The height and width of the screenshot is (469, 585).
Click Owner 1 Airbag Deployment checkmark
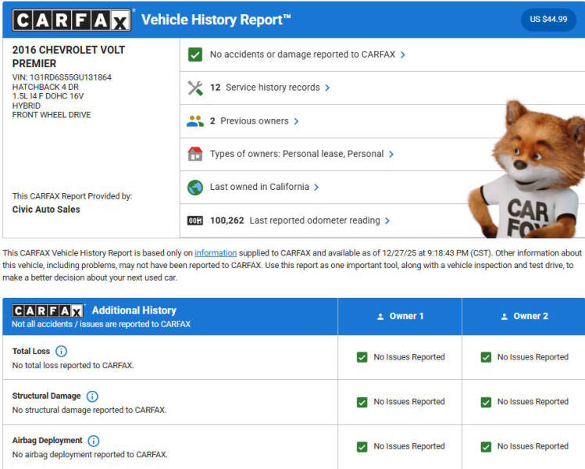click(x=362, y=446)
